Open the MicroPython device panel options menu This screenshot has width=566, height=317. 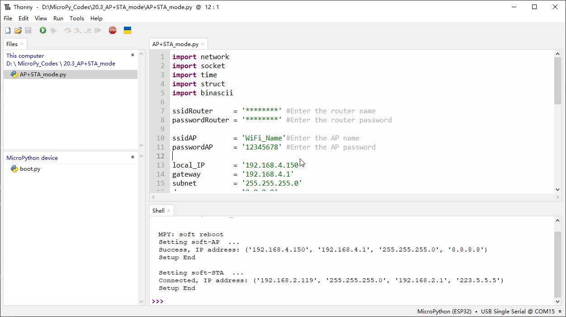click(132, 157)
